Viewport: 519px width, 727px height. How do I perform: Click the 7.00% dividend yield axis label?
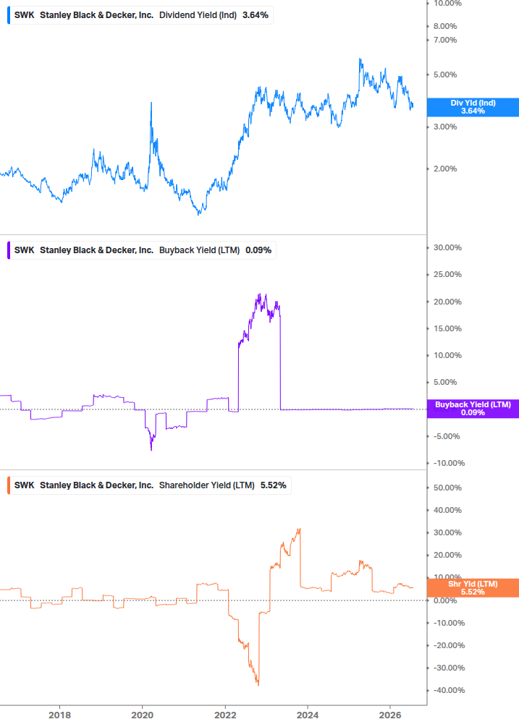pyautogui.click(x=445, y=40)
